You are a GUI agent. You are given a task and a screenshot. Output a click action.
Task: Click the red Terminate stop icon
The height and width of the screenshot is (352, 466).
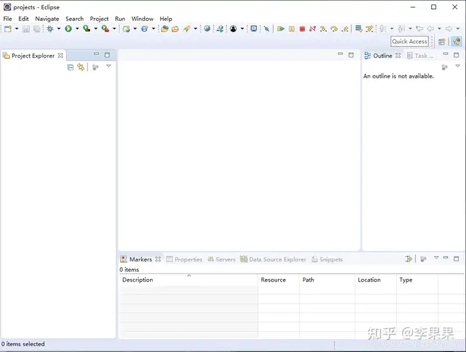pos(302,29)
